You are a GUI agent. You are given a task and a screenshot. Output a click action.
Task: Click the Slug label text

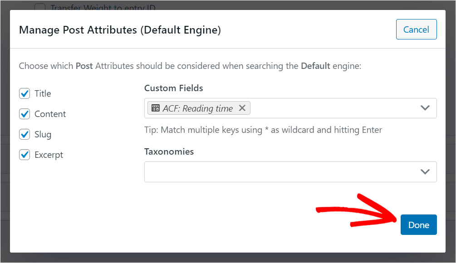[x=43, y=135]
